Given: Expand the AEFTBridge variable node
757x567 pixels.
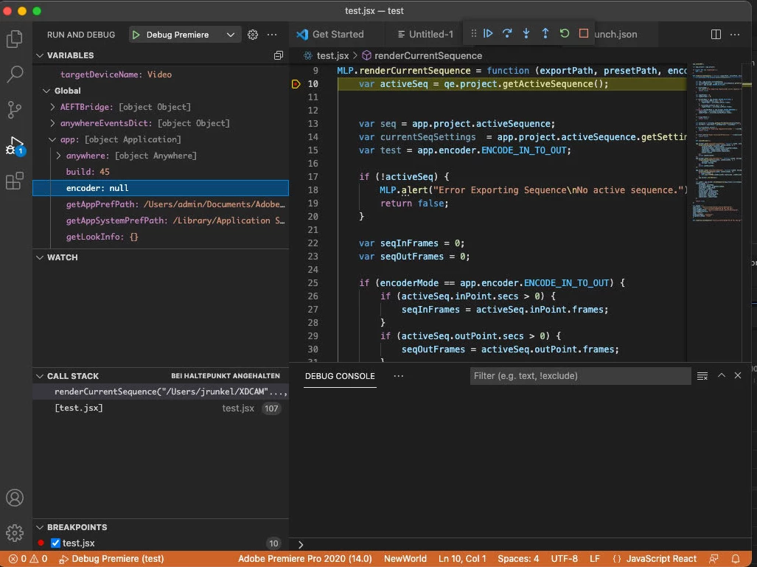Looking at the screenshot, I should pyautogui.click(x=53, y=107).
